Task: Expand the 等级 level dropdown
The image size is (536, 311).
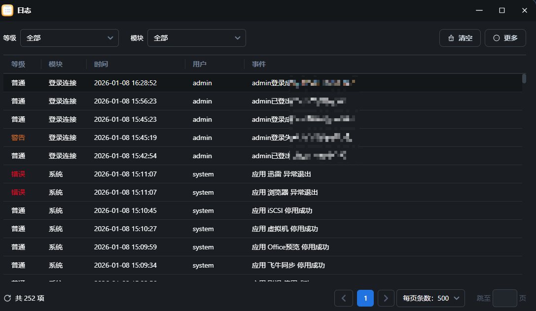Action: (x=69, y=38)
